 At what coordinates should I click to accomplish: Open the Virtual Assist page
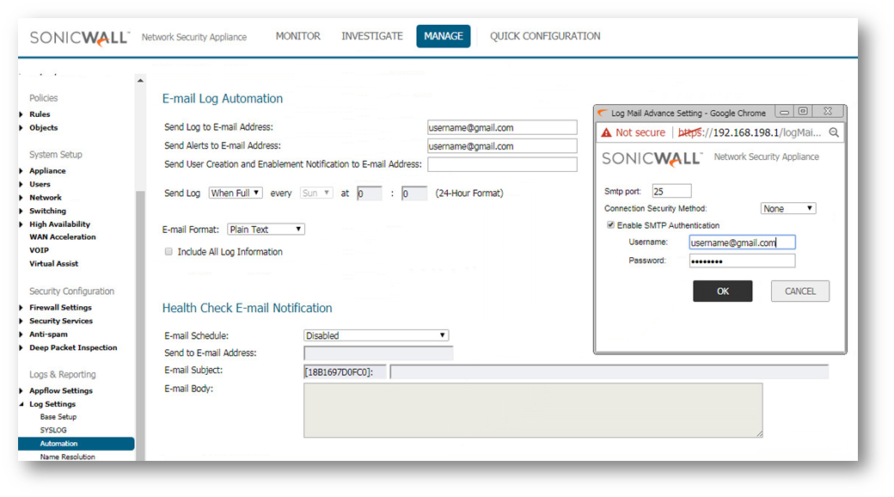click(53, 264)
